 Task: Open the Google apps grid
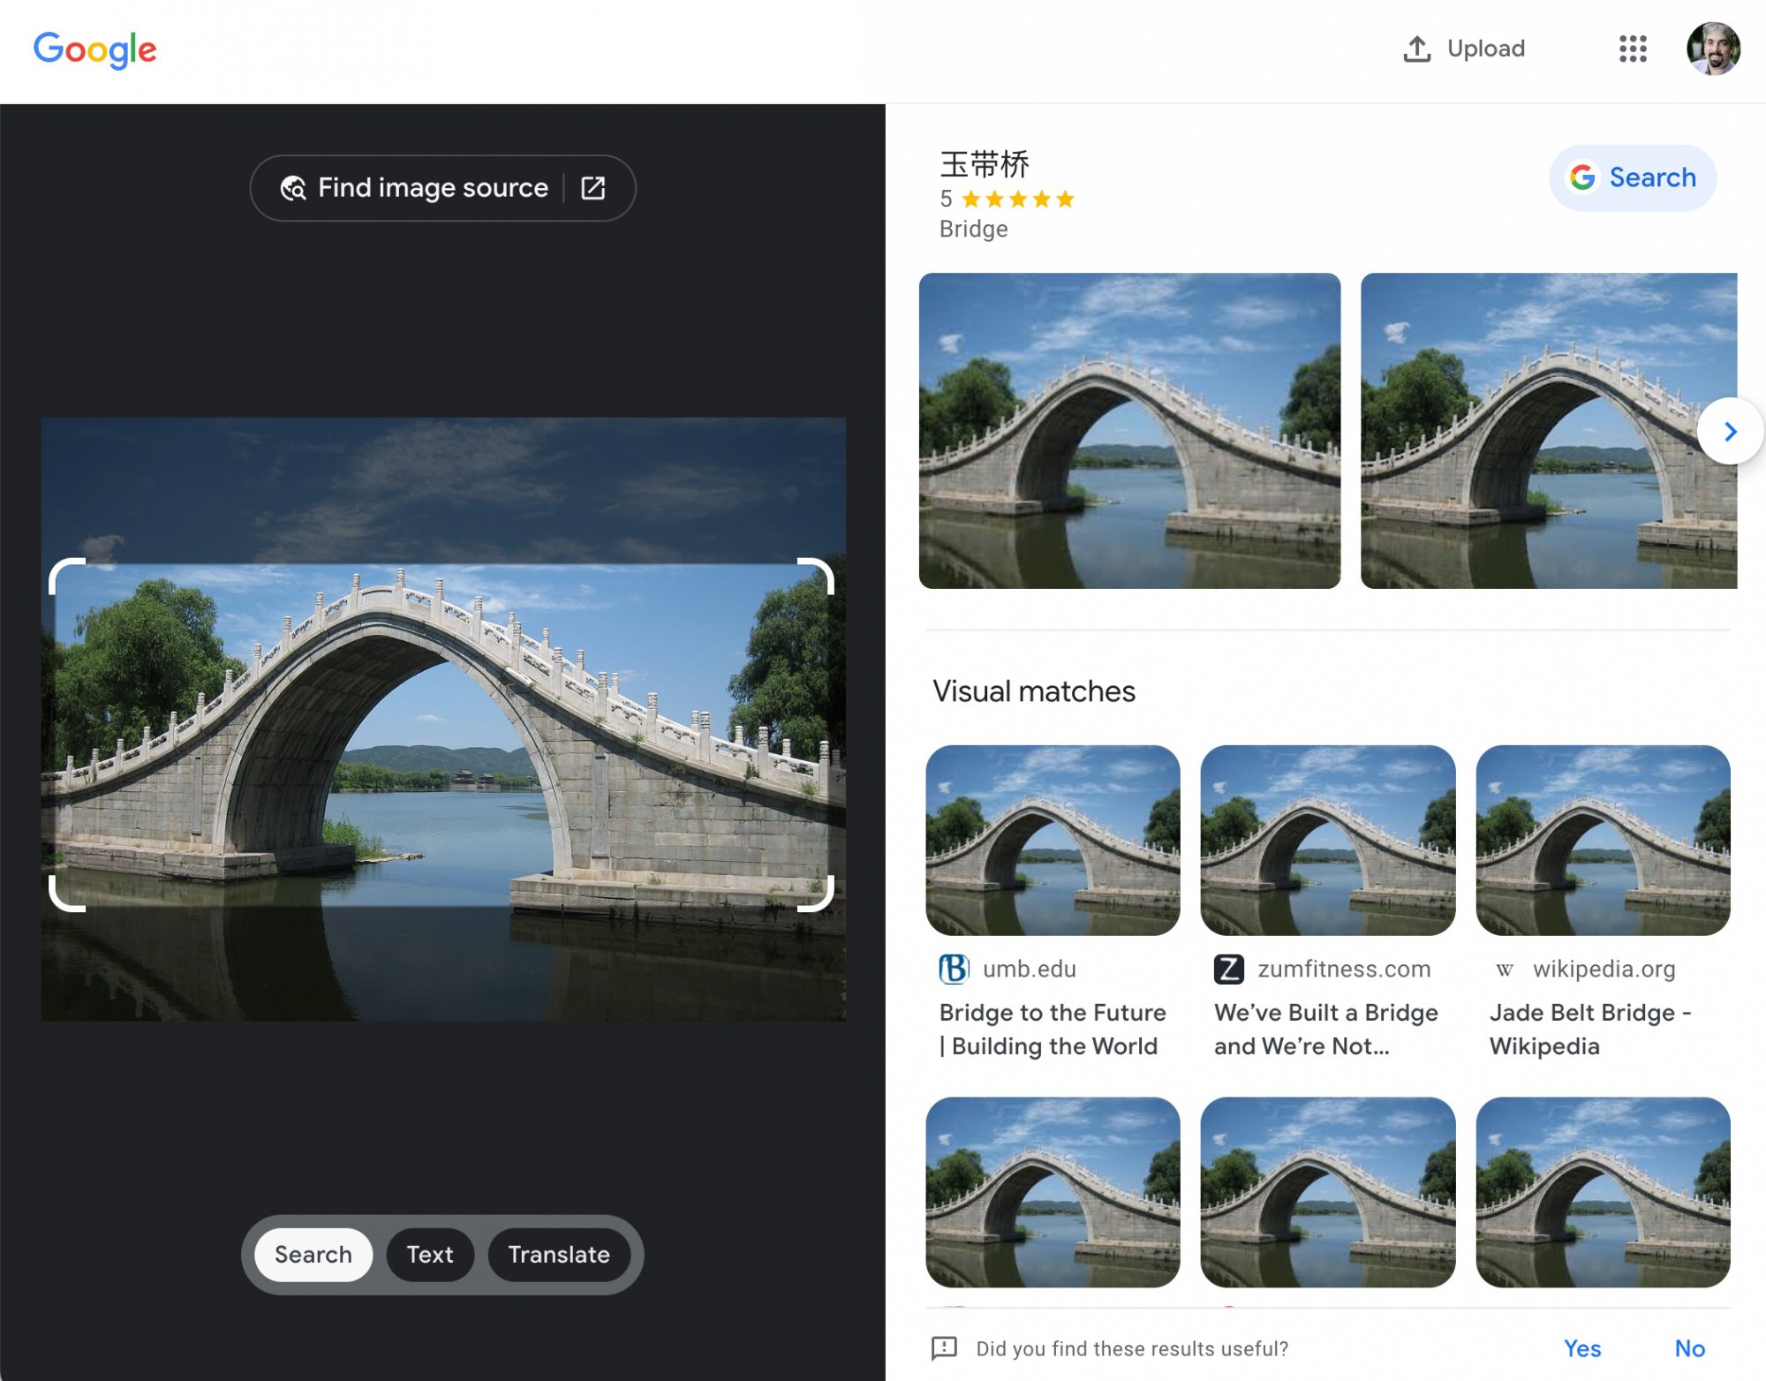click(1634, 49)
